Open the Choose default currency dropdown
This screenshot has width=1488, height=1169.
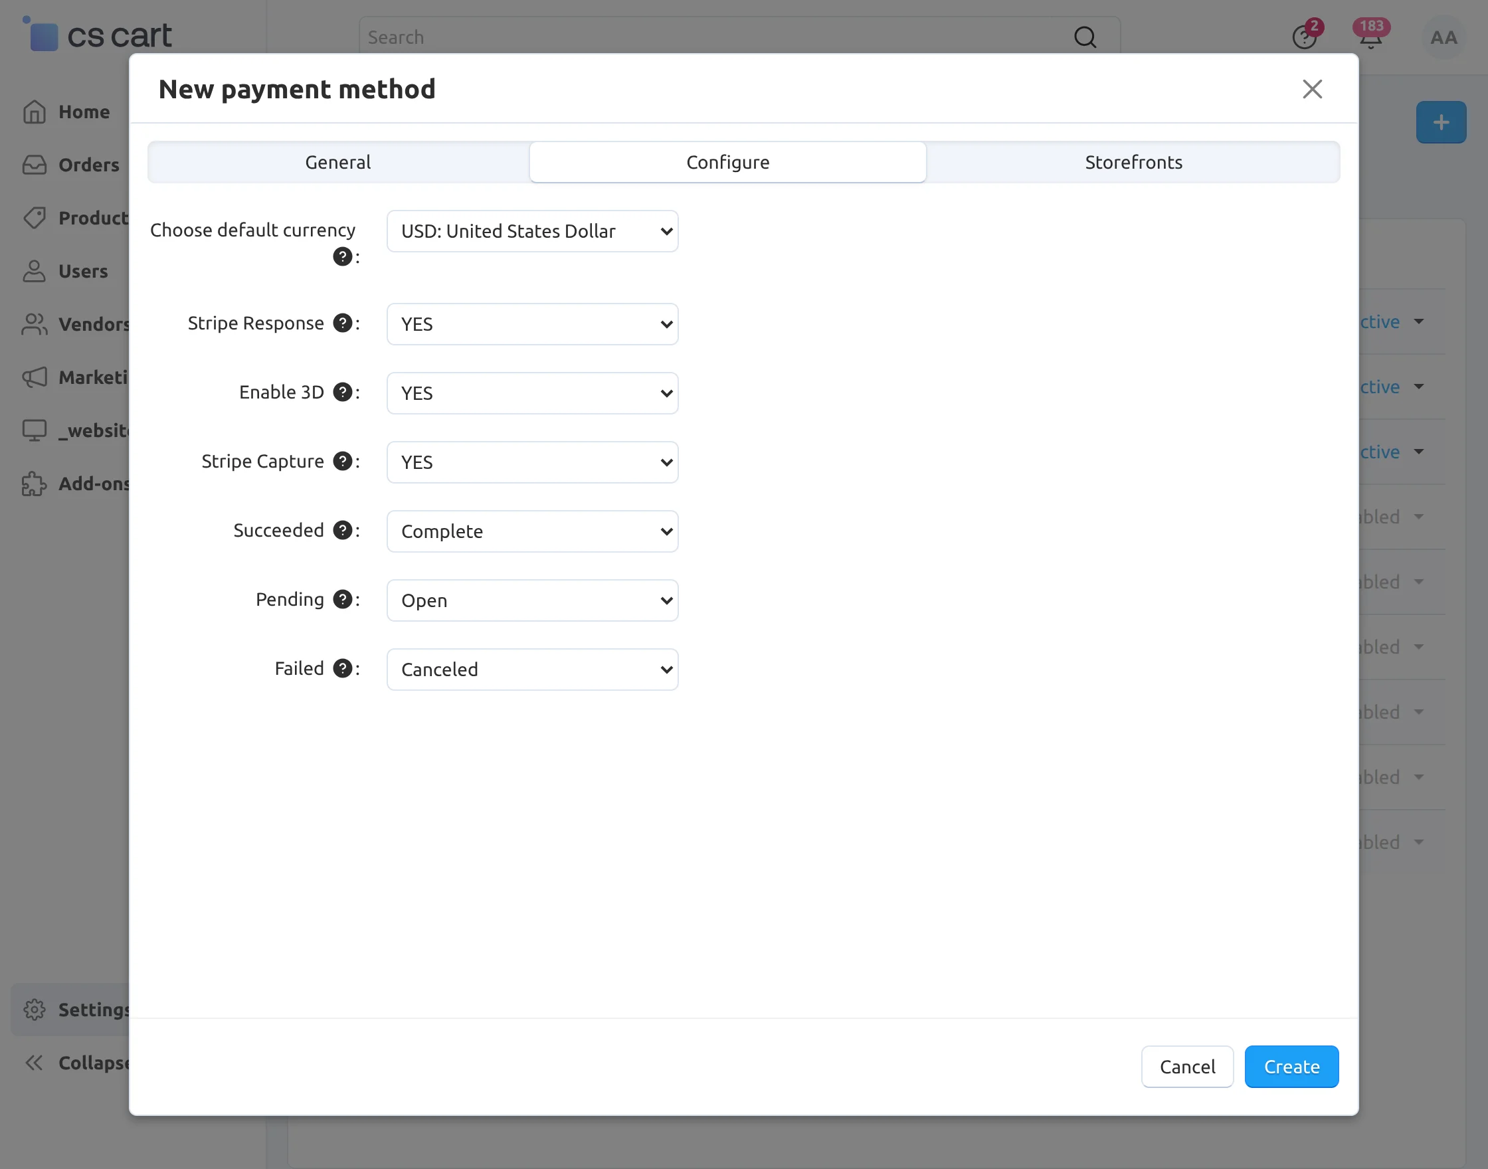[533, 231]
